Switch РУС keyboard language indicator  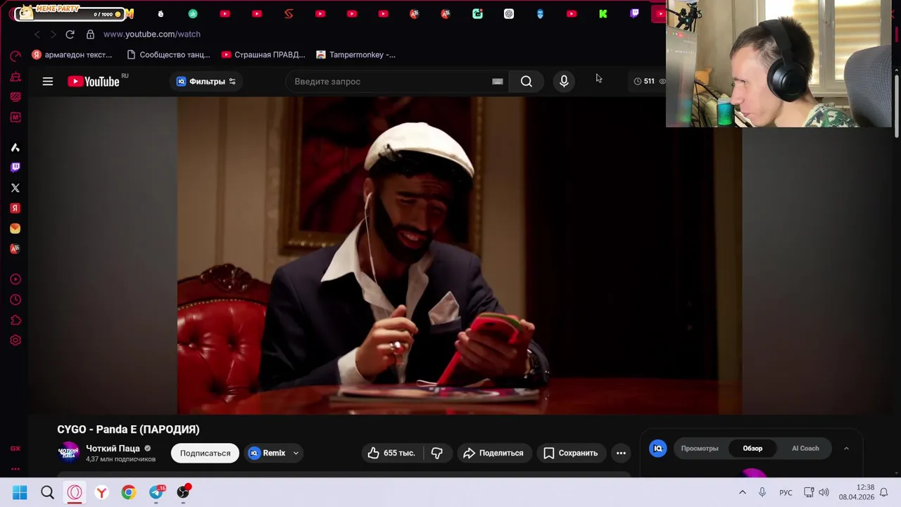coord(786,492)
